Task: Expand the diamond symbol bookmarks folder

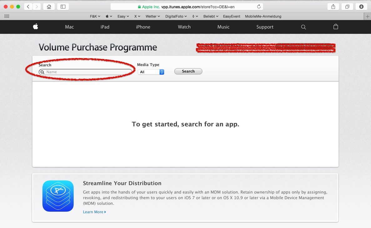Action: point(195,16)
